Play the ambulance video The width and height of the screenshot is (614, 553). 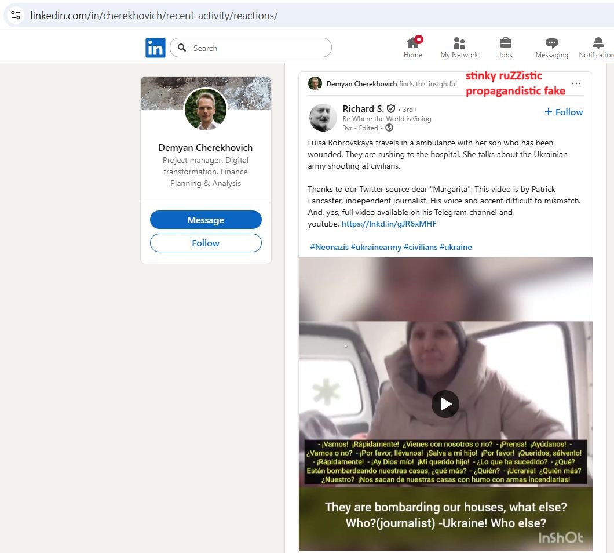445,404
